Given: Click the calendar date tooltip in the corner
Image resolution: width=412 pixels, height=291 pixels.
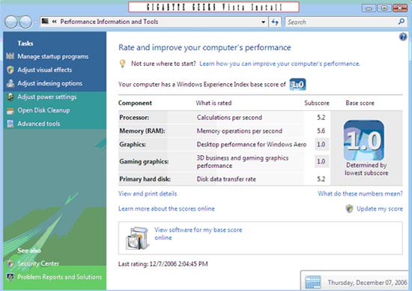Looking at the screenshot, I should pos(356,281).
